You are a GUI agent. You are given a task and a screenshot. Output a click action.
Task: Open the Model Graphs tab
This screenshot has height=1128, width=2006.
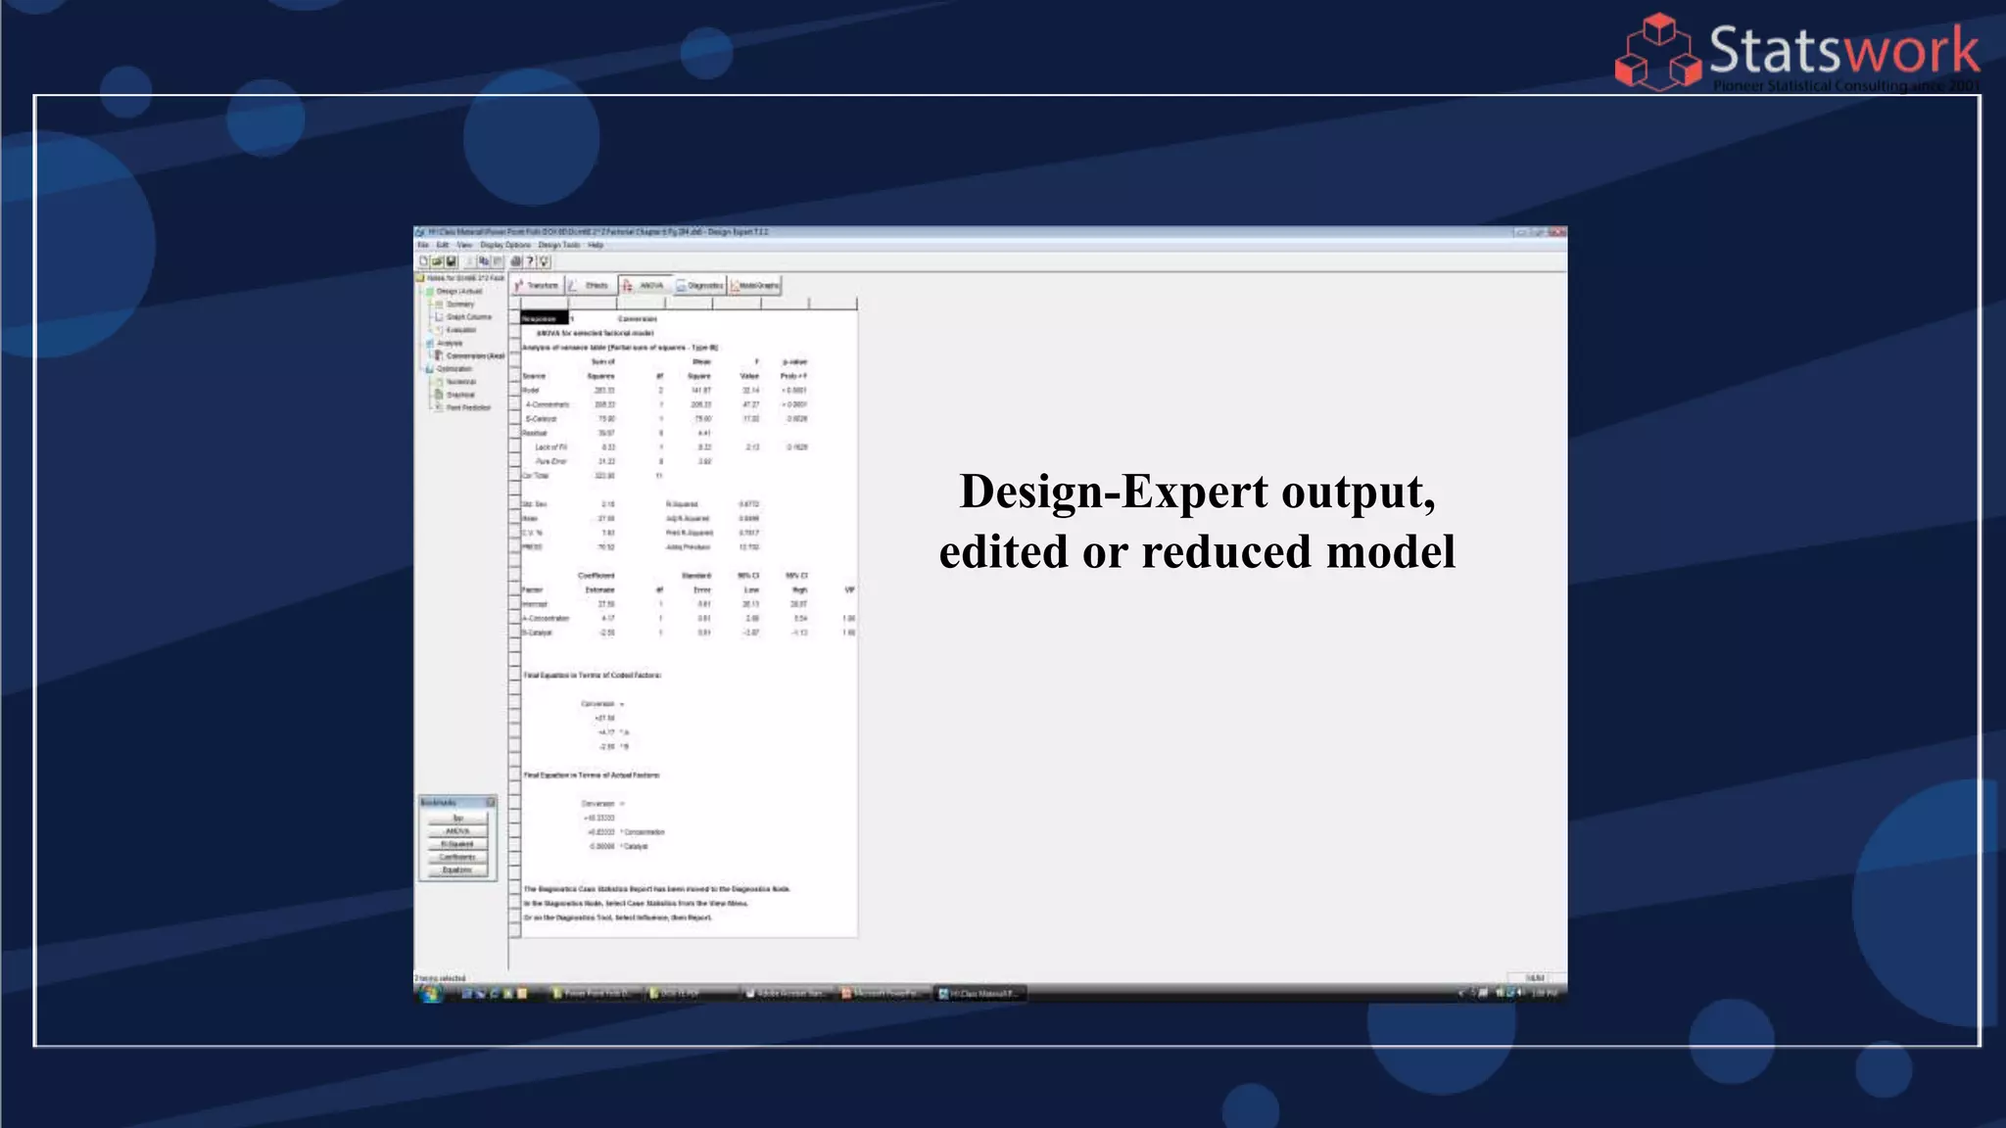[755, 286]
